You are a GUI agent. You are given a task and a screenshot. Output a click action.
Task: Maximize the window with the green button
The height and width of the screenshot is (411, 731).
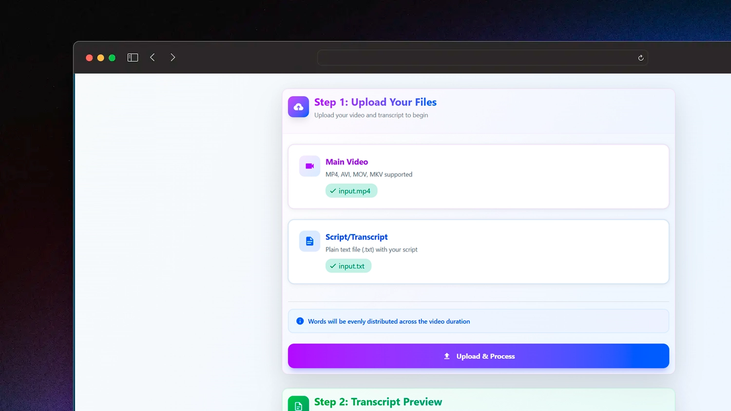pos(112,58)
